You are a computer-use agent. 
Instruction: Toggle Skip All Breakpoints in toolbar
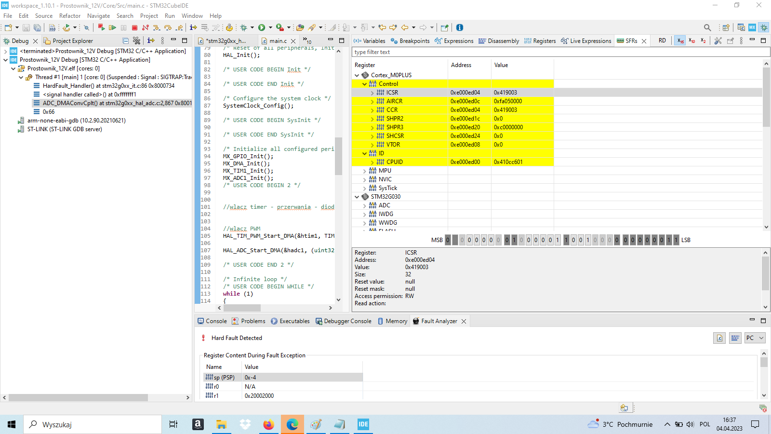click(x=87, y=27)
